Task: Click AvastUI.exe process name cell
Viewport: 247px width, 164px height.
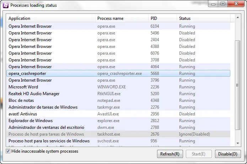Action: 108,114
